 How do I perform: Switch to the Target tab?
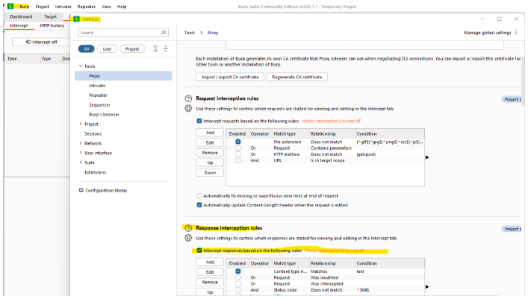click(x=50, y=16)
